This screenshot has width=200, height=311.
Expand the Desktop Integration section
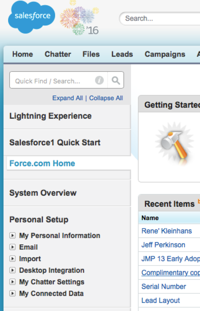(12, 270)
